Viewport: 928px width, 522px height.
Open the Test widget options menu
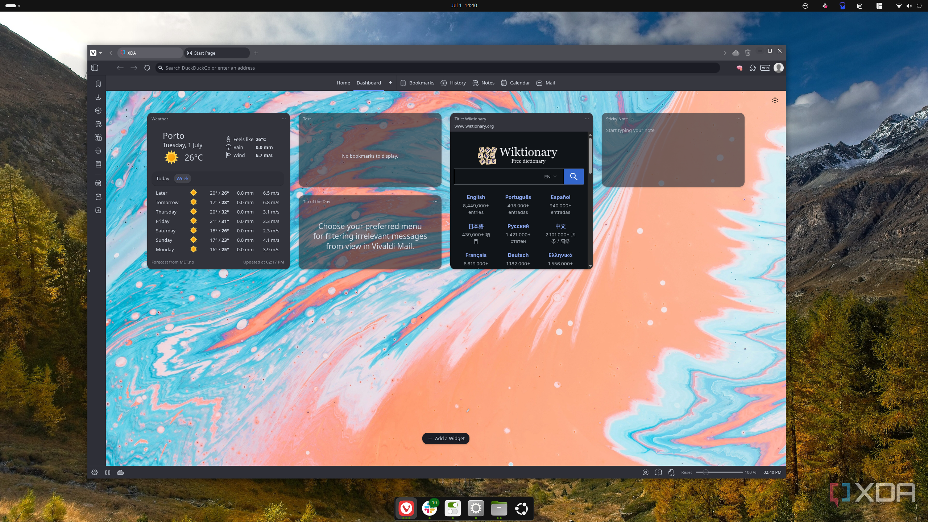pyautogui.click(x=435, y=119)
